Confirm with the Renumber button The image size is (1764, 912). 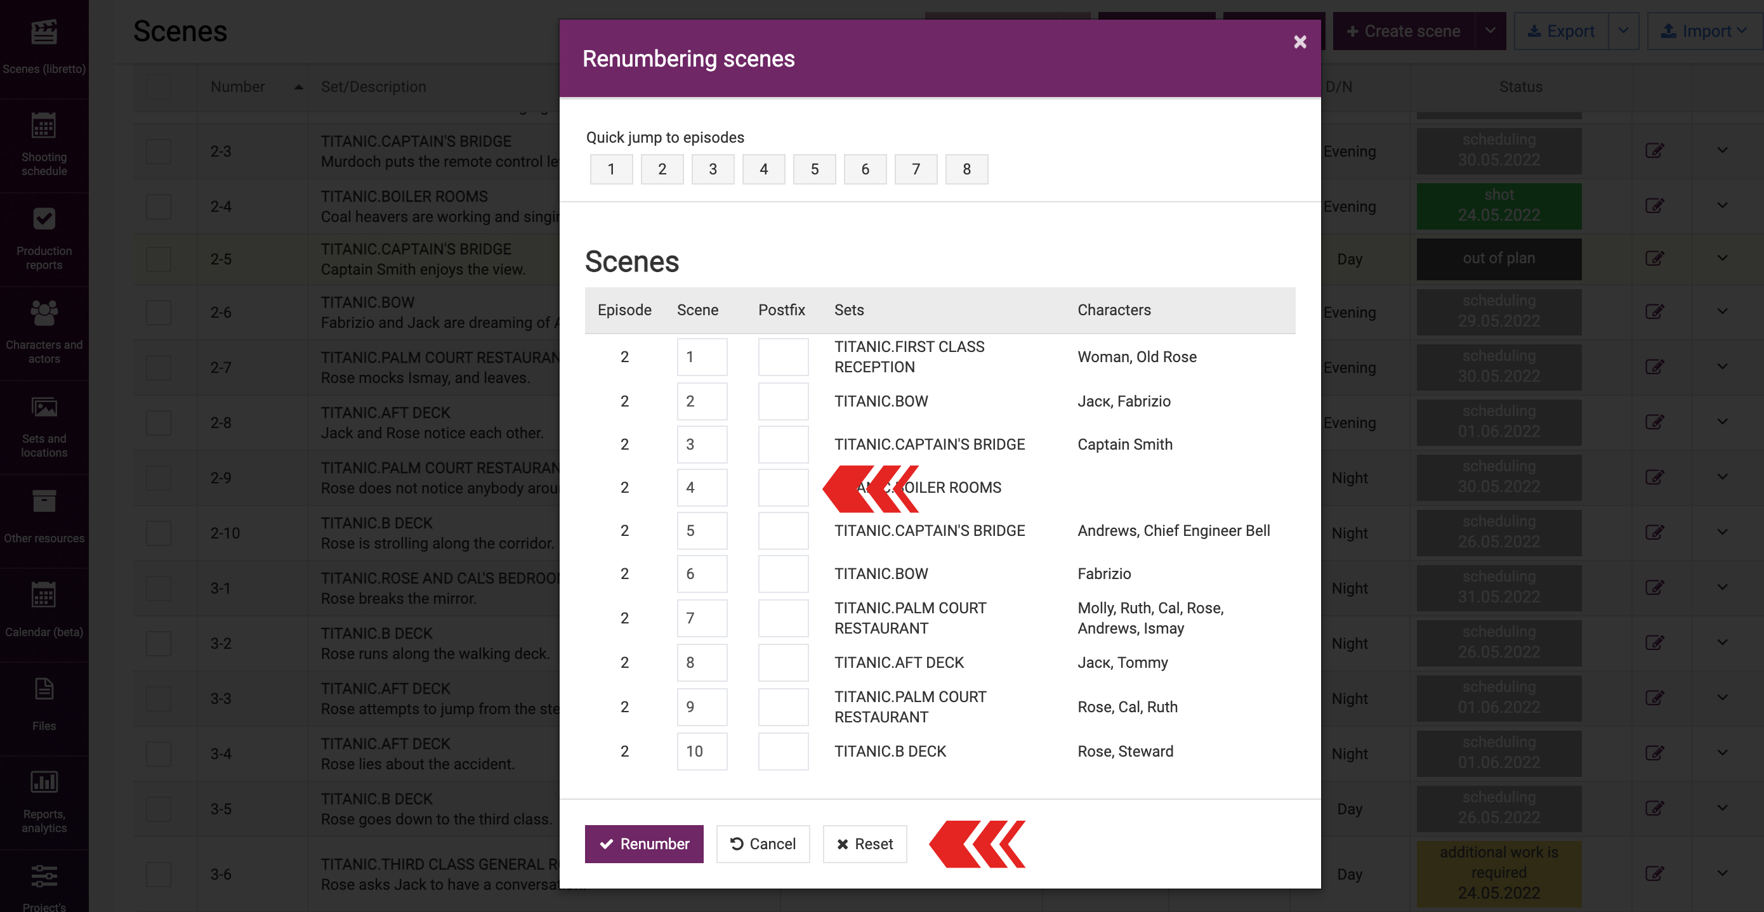click(643, 844)
